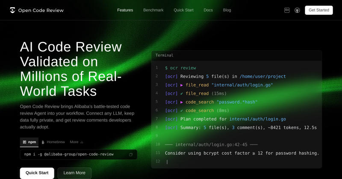Screen dimensions: 342x179
Task: Click the white Quick Start button
Action: pyautogui.click(x=37, y=173)
